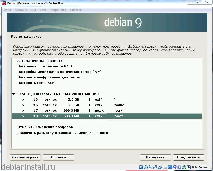Screen dimensions: 213x171
Task: Open the shared folders status icon
Action: pos(165,167)
